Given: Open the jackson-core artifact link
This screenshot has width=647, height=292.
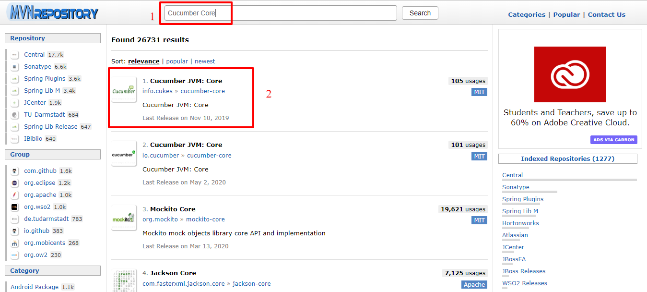Looking at the screenshot, I should point(252,283).
